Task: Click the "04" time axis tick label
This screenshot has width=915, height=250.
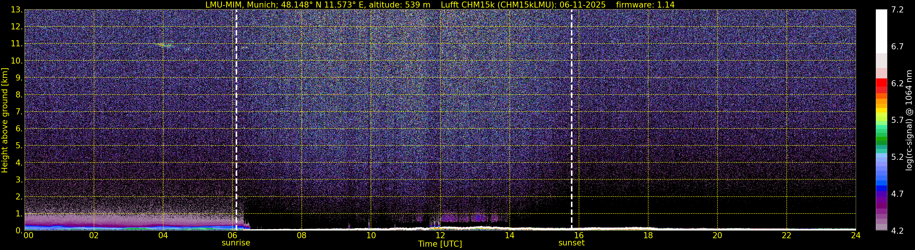Action: click(x=163, y=235)
